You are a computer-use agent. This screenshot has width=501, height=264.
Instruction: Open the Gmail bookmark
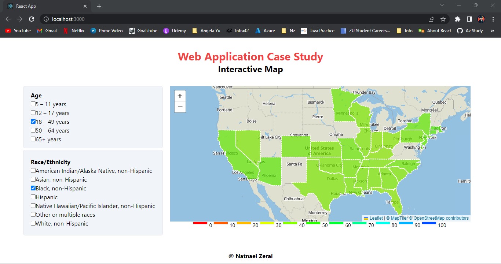pos(47,31)
